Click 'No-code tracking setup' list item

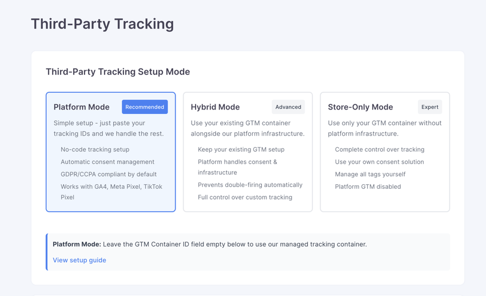[95, 149]
